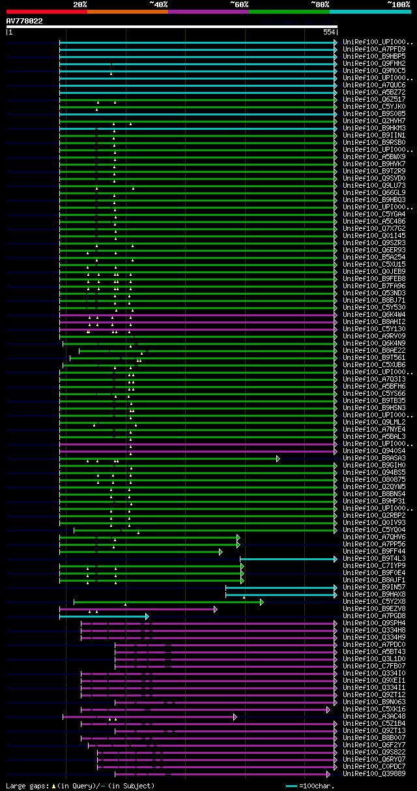Select the UniRef100_A7Q3I3 label
Image resolution: width=417 pixels, height=791 pixels.
[x=374, y=379]
